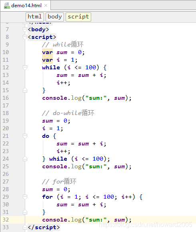Image resolution: width=196 pixels, height=232 pixels.
Task: Click closing script fold marker on line 33
Action: coord(25,227)
